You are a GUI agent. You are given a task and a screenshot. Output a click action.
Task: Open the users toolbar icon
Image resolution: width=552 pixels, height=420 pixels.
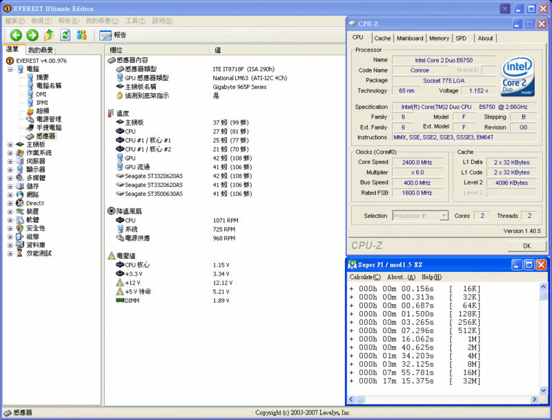(x=82, y=35)
